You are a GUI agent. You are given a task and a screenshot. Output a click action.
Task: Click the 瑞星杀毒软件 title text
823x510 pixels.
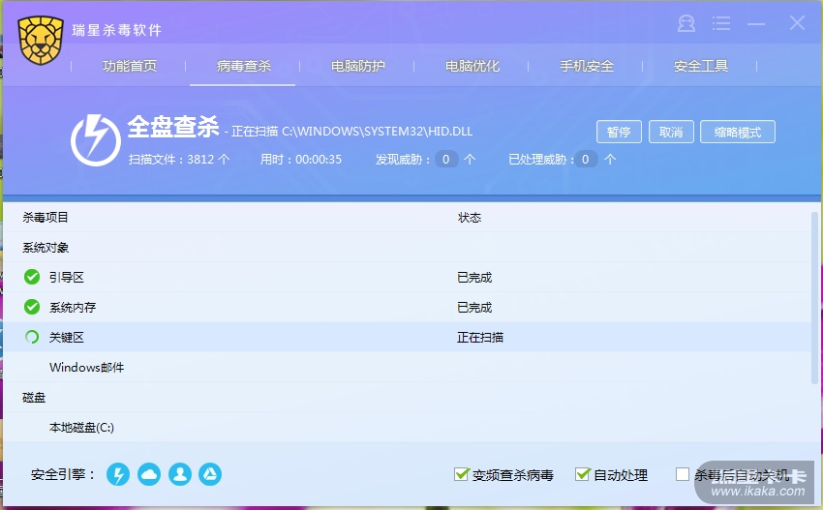tap(116, 30)
